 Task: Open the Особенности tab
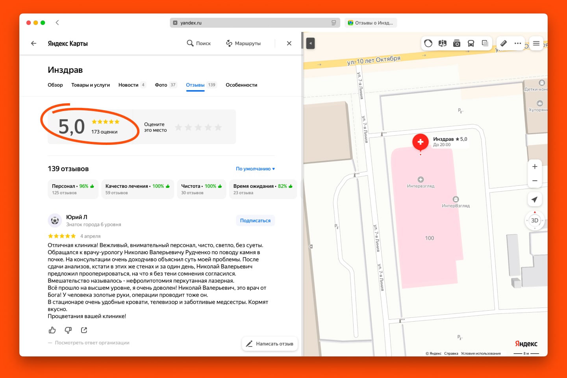tap(241, 85)
